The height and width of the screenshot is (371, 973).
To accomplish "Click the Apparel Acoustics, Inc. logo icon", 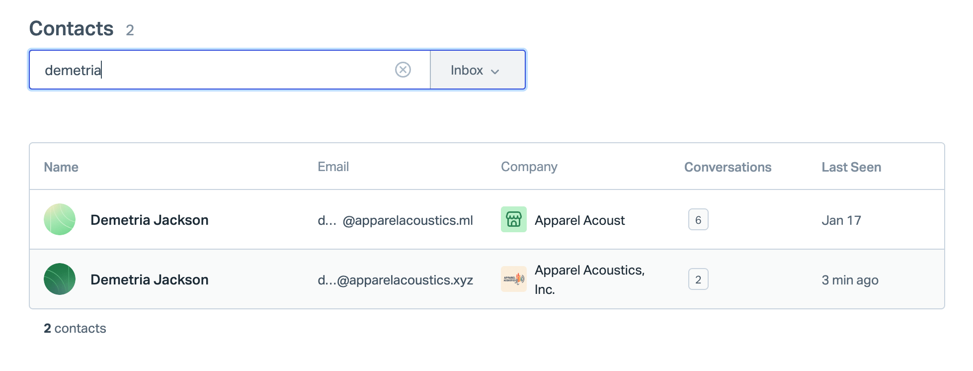I will [513, 279].
